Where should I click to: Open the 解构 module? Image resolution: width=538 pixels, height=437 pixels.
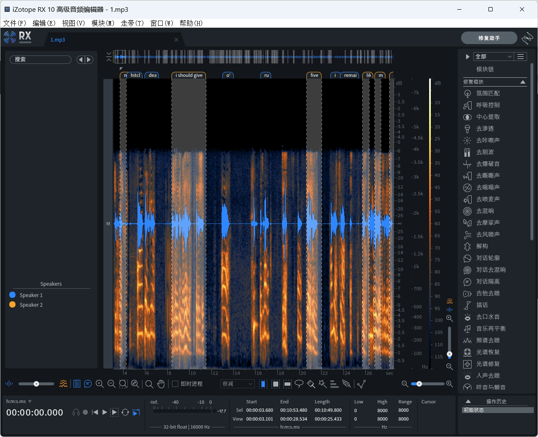(482, 246)
